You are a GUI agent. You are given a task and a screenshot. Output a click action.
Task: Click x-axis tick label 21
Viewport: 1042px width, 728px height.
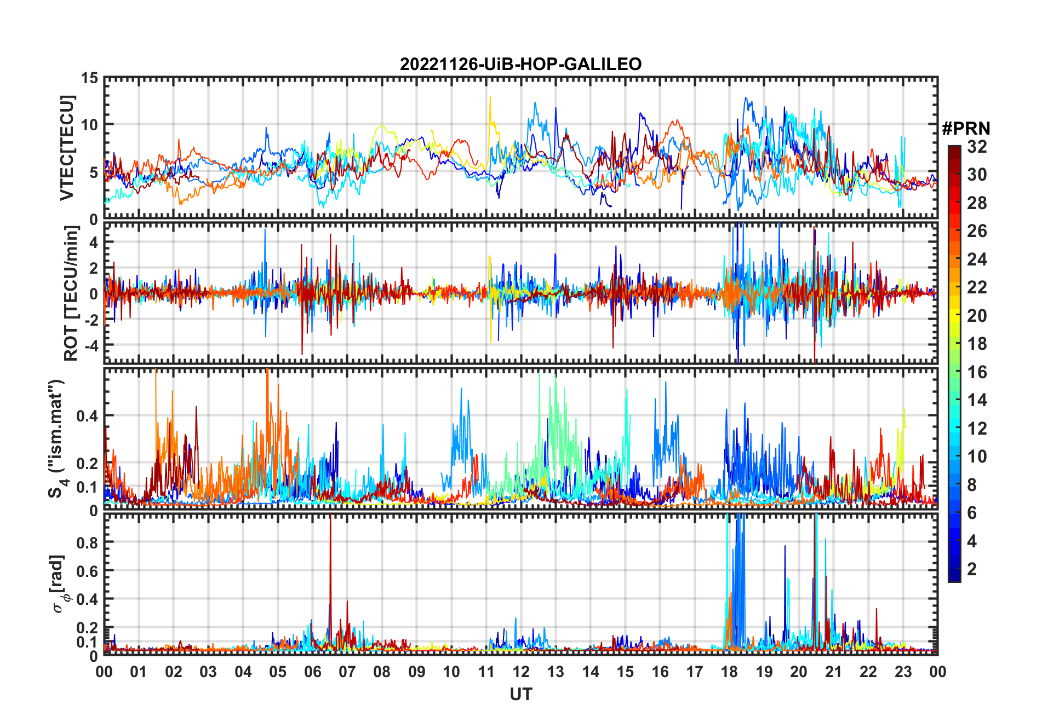click(833, 672)
